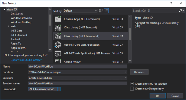Open the Framework version dropdown
The image size is (186, 100).
[59, 89]
